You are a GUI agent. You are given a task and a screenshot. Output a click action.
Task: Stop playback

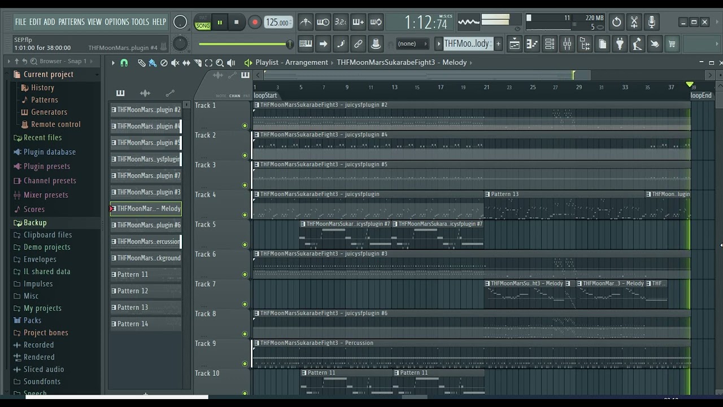point(237,23)
